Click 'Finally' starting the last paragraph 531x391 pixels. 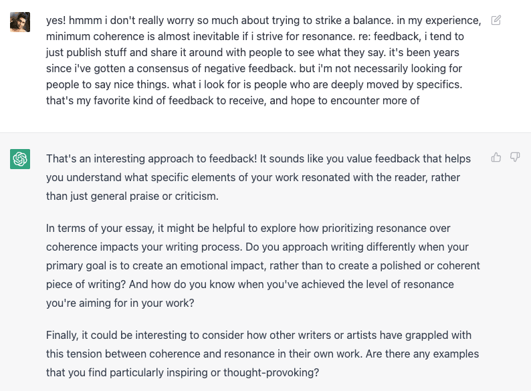coord(63,335)
